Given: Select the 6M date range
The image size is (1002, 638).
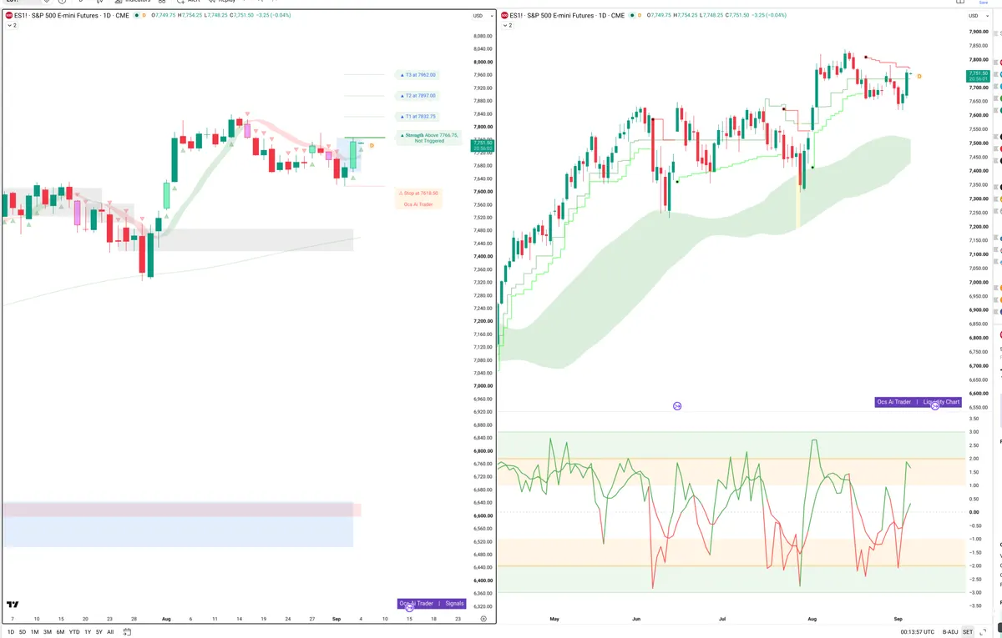Looking at the screenshot, I should 60,632.
